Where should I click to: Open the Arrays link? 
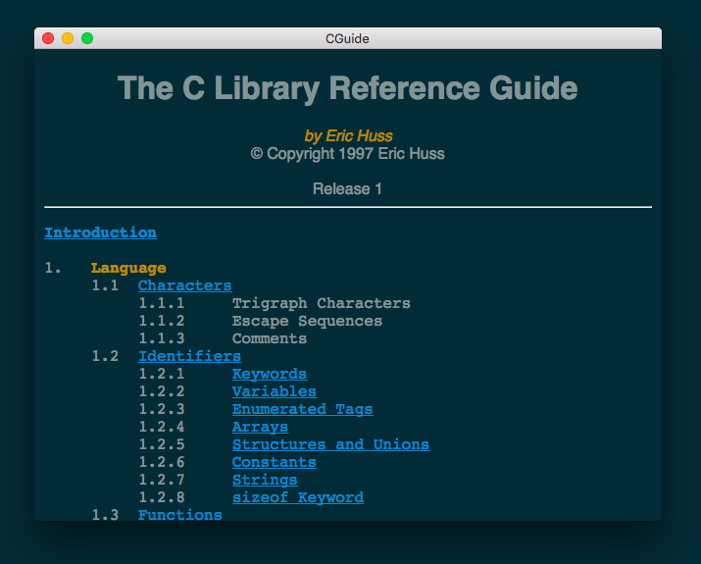(x=260, y=427)
